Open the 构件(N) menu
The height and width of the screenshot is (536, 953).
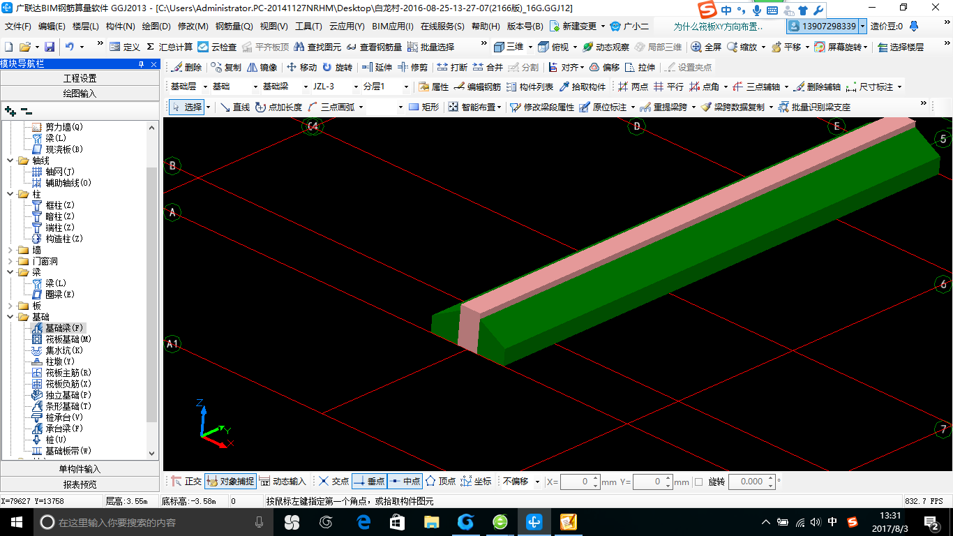click(120, 27)
